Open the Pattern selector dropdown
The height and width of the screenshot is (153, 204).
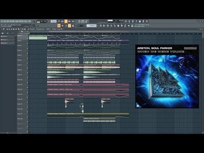91,25
